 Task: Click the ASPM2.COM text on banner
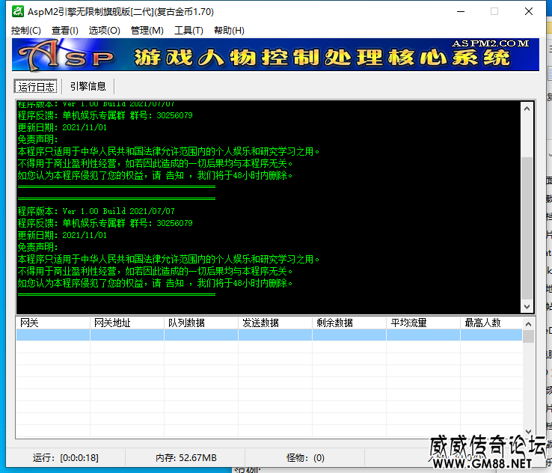490,43
